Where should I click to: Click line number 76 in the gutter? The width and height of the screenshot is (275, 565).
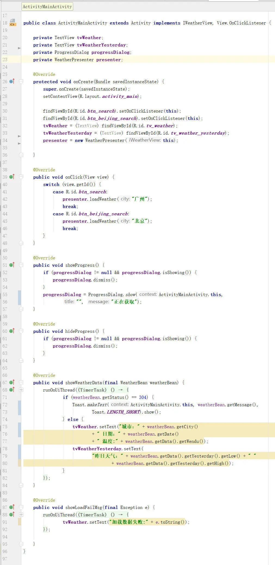tap(5, 434)
